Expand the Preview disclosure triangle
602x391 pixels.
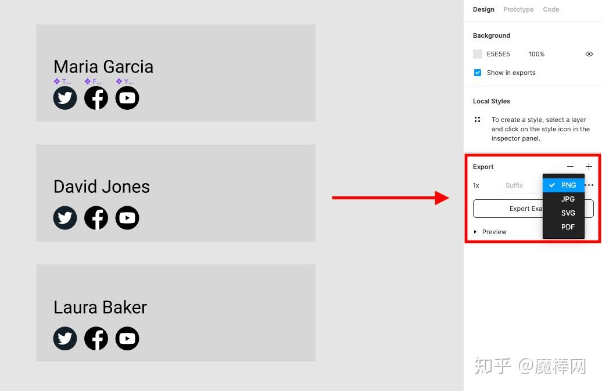[x=475, y=232]
